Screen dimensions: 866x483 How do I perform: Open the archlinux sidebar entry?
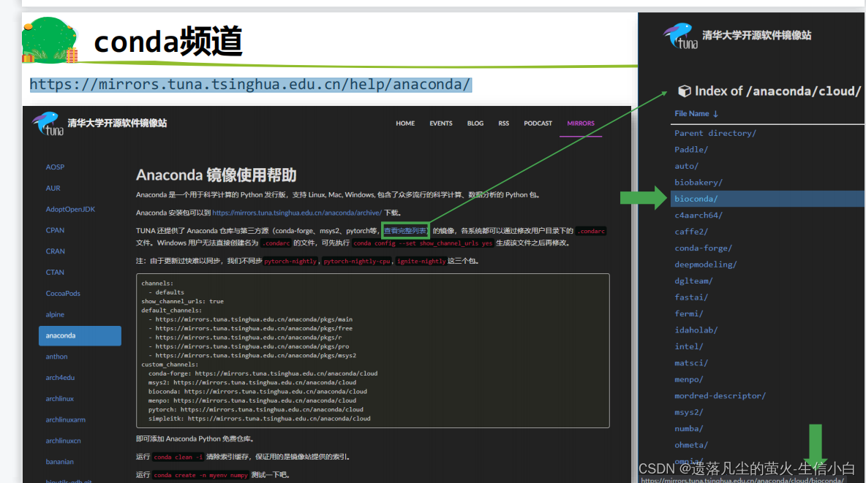click(60, 398)
